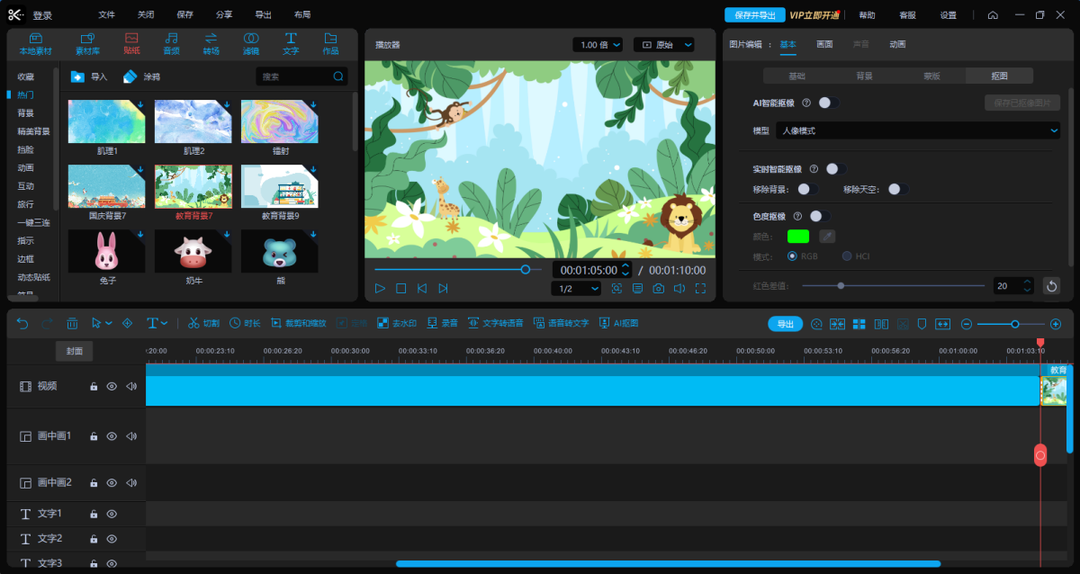The width and height of the screenshot is (1080, 574).
Task: Click the player volume speaker icon
Action: click(679, 288)
